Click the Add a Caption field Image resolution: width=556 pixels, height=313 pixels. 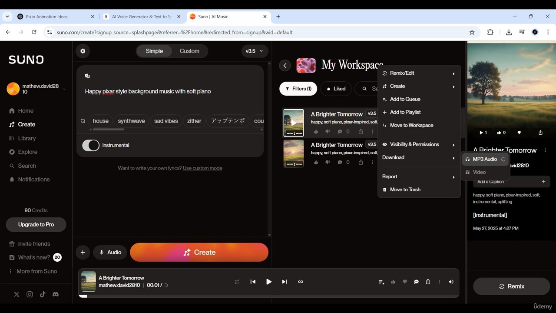point(511,182)
